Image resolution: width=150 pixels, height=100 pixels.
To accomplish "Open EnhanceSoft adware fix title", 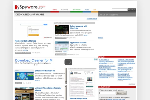I will click(x=45, y=71).
